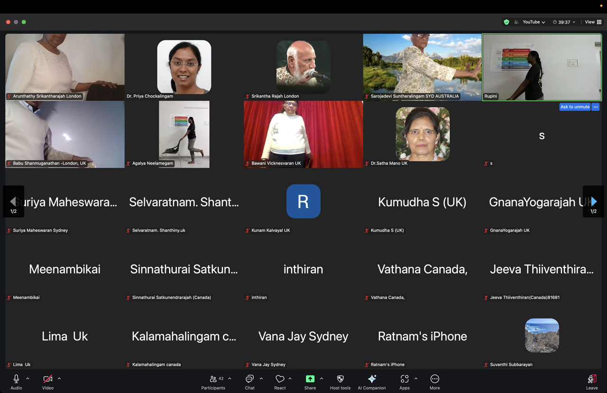Image resolution: width=607 pixels, height=393 pixels.
Task: Click the Suriya Maheswaran Sydney name label
Action: (40, 230)
